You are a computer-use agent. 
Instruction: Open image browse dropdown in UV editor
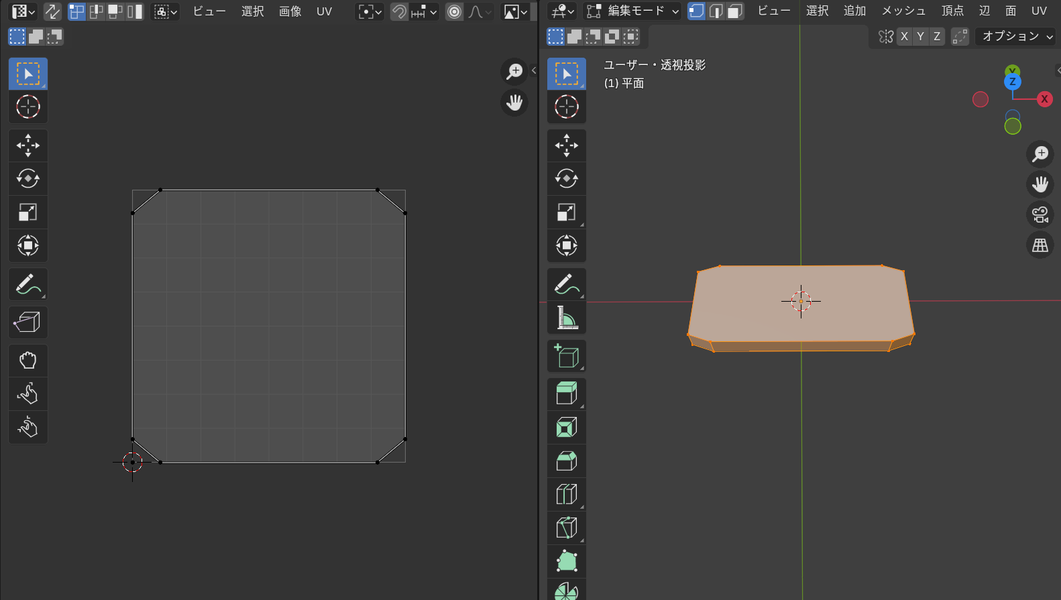tap(515, 11)
